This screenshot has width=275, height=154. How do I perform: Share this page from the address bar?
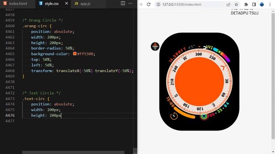[228, 4]
